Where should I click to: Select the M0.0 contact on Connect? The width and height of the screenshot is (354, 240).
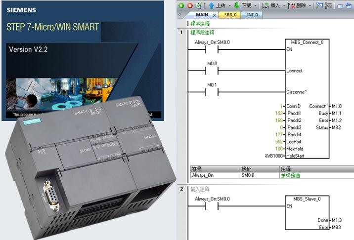tap(212, 71)
